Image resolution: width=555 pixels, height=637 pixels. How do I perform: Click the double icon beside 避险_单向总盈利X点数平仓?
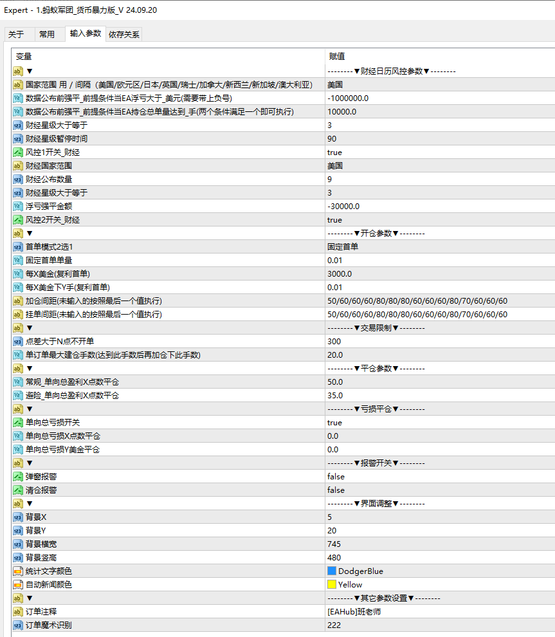(17, 395)
